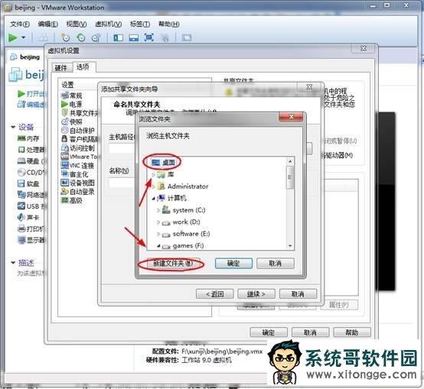The height and width of the screenshot is (389, 424).
Task: Click the thumbnail bar toolbar icon
Action: [134, 37]
